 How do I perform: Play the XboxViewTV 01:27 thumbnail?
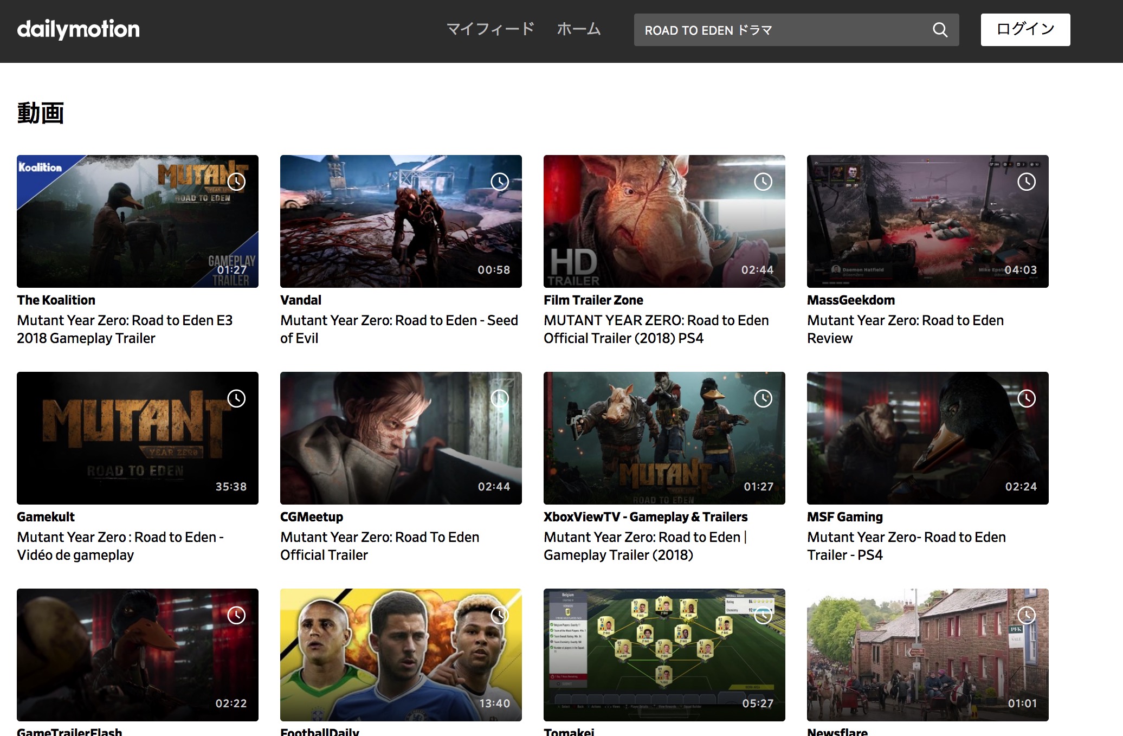(664, 438)
